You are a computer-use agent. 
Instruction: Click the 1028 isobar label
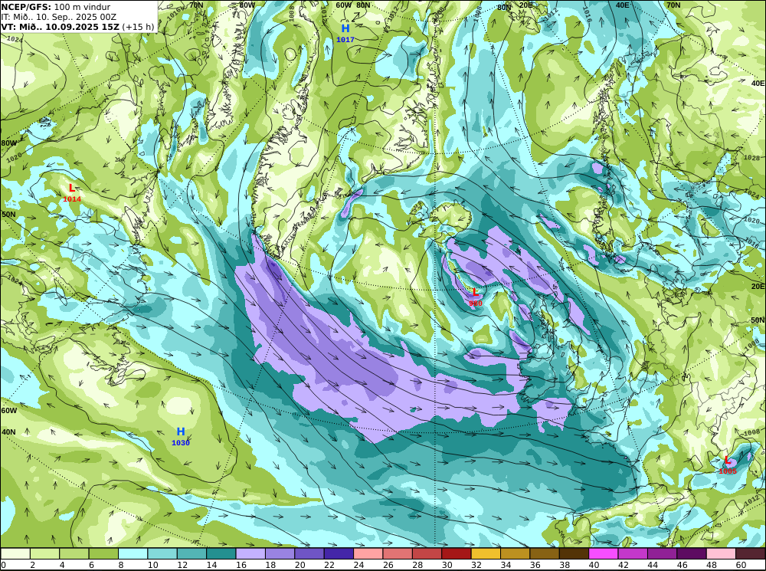tap(753, 158)
